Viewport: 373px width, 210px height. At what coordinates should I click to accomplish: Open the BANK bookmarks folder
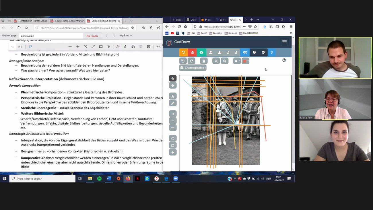[202, 33]
